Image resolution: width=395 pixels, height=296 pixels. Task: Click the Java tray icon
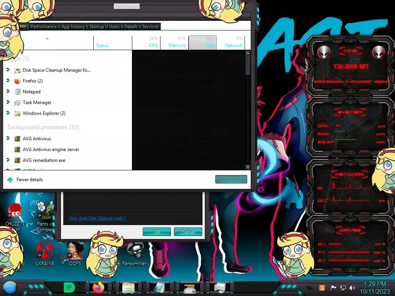(x=322, y=288)
